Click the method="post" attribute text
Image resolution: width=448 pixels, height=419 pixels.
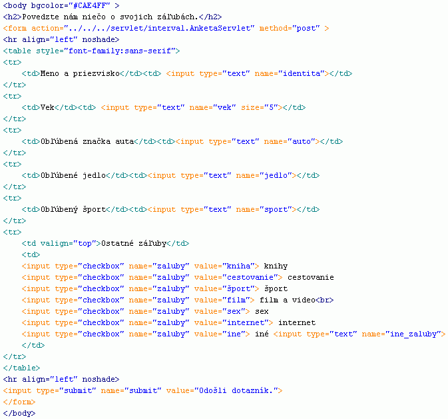290,29
